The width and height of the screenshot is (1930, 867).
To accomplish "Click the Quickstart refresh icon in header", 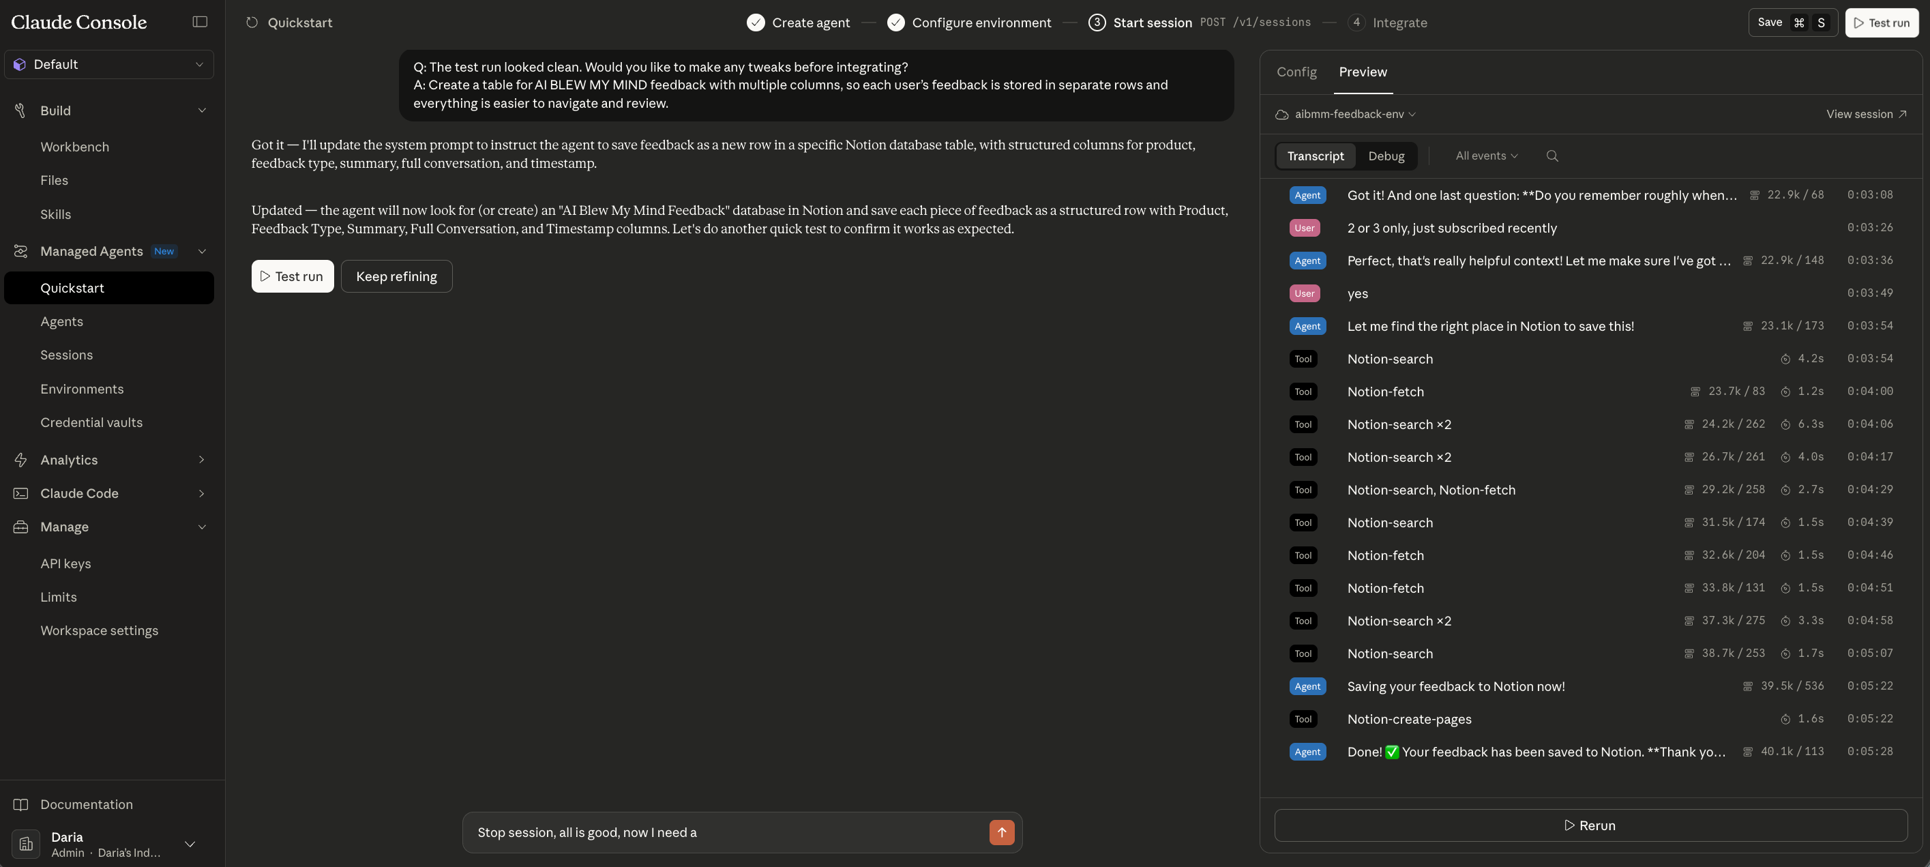I will pyautogui.click(x=252, y=23).
